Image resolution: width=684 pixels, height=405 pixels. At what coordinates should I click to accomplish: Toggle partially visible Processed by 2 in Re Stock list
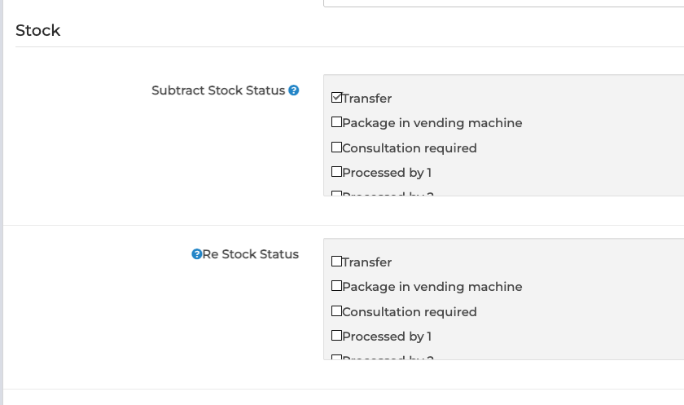[336, 358]
